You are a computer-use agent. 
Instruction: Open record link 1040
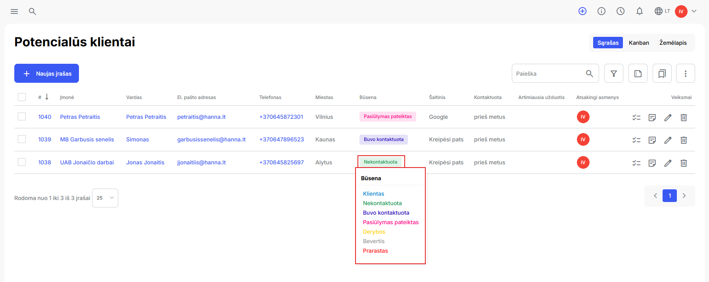pyautogui.click(x=45, y=117)
